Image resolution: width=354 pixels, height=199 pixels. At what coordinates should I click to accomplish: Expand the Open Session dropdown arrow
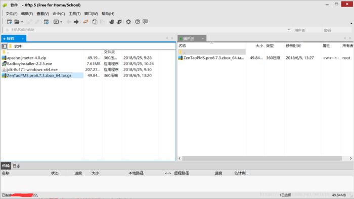tap(22, 22)
